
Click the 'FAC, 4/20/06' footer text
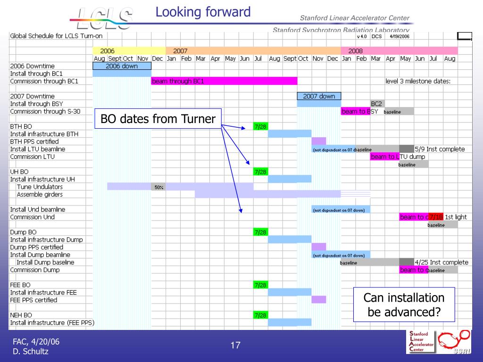coord(36,341)
